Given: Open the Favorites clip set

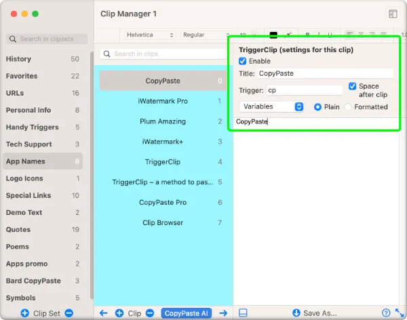Looking at the screenshot, I should 43,76.
